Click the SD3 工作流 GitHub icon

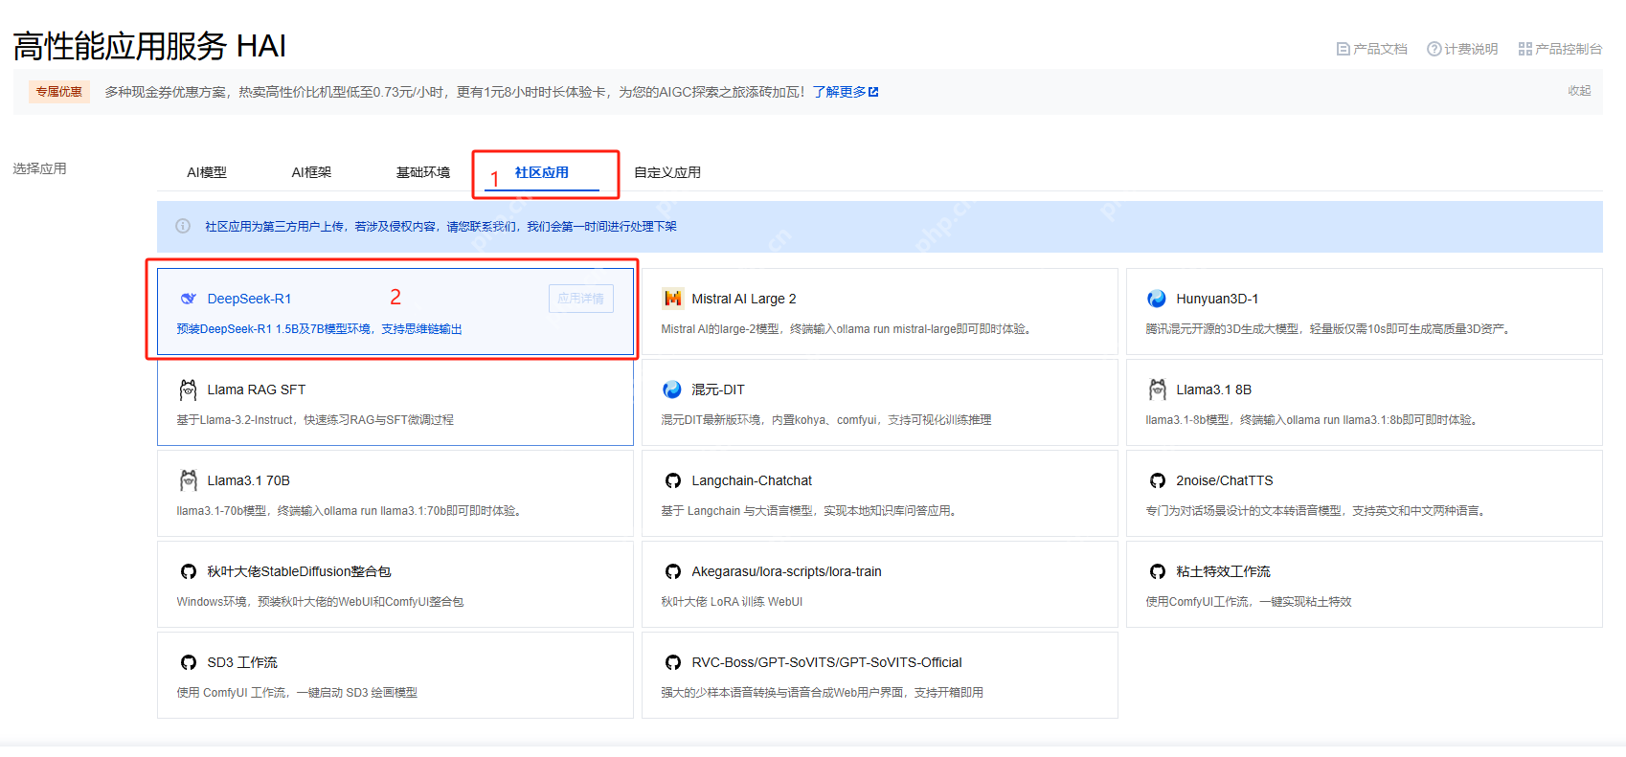189,662
